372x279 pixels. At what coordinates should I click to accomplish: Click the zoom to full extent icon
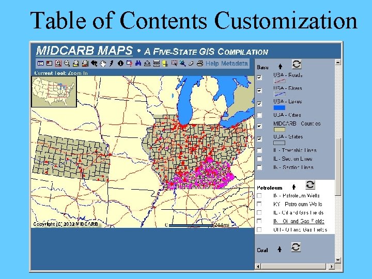click(x=76, y=64)
